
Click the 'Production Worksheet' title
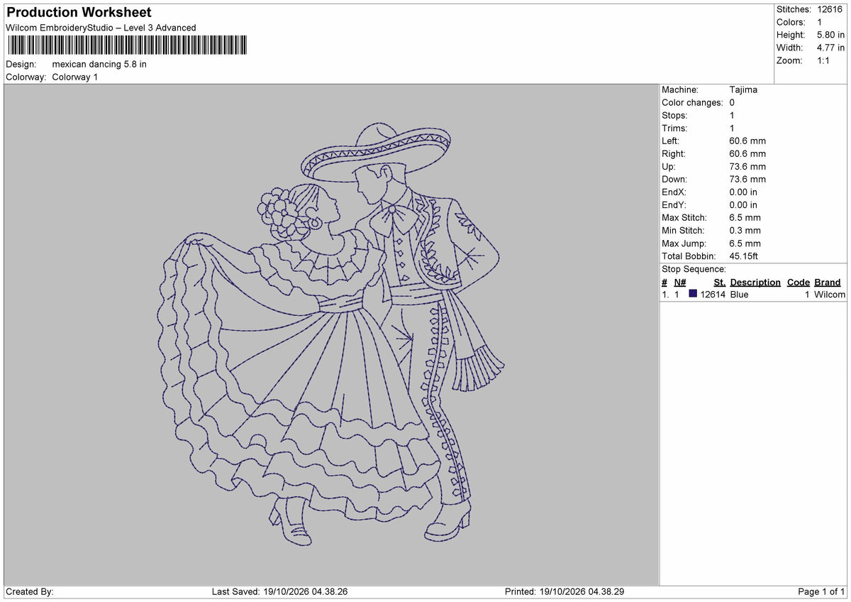click(x=79, y=13)
